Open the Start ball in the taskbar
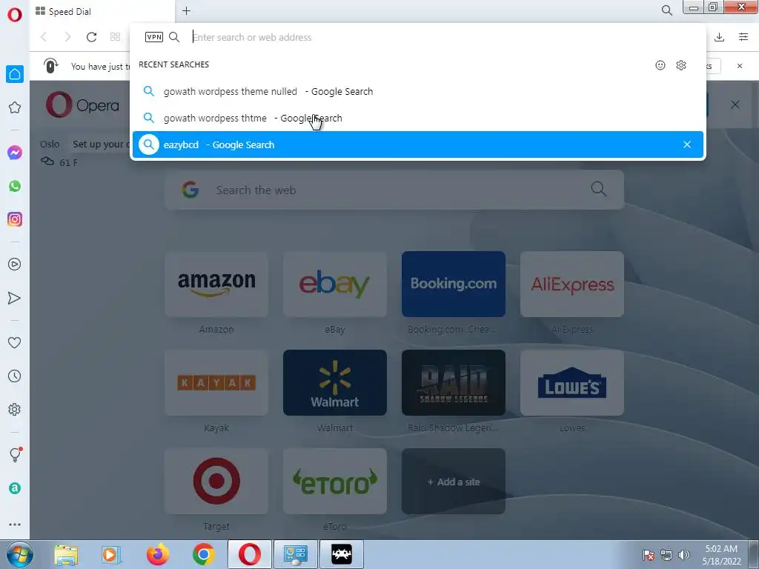Viewport: 759px width, 569px height. [x=19, y=554]
